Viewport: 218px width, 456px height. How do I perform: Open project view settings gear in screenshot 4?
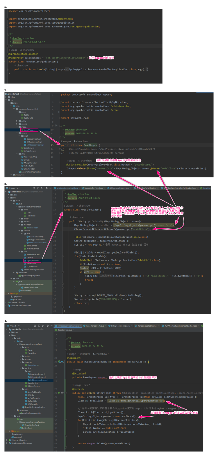[47, 326]
